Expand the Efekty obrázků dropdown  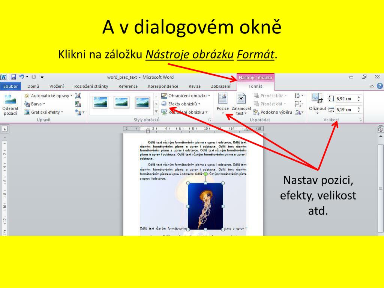(x=199, y=104)
